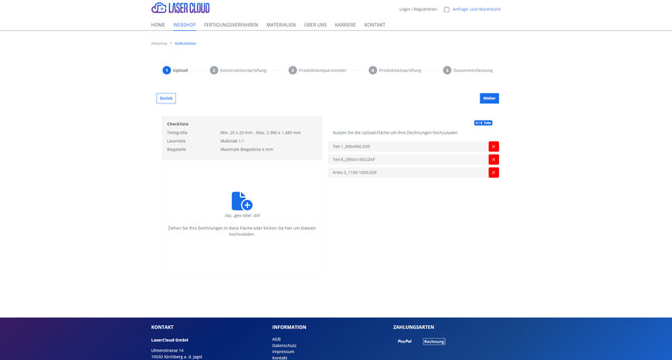Remove file Teil-1_900x900.DXF
Screen dimensions: 672x360
494,147
